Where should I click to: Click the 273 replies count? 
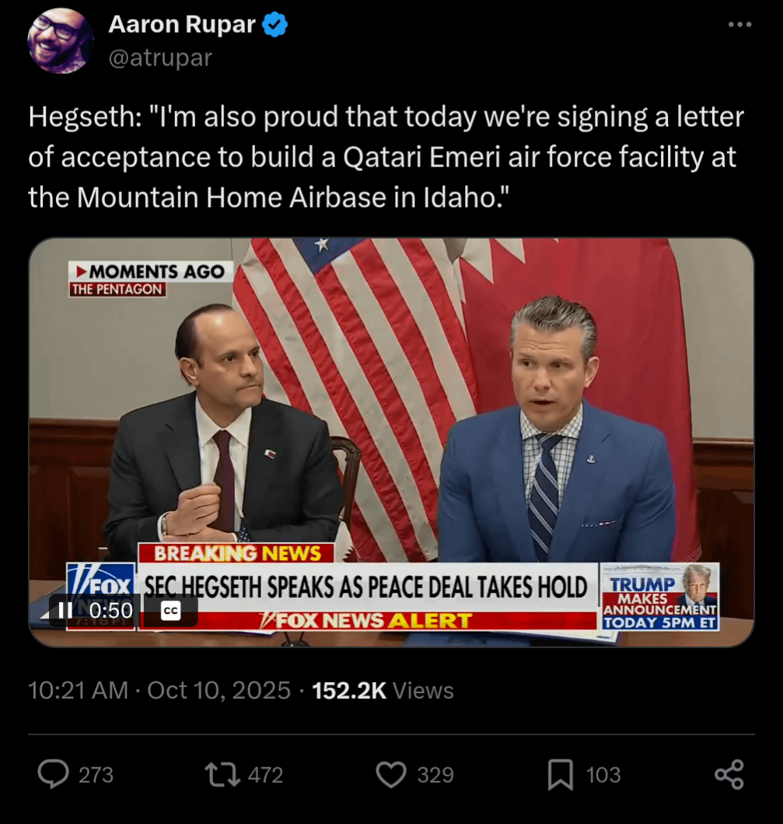[96, 775]
